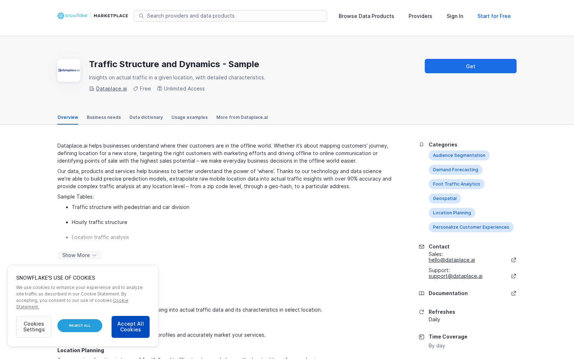Click the bookmark icon next to Categories
The height and width of the screenshot is (359, 574).
[422, 145]
